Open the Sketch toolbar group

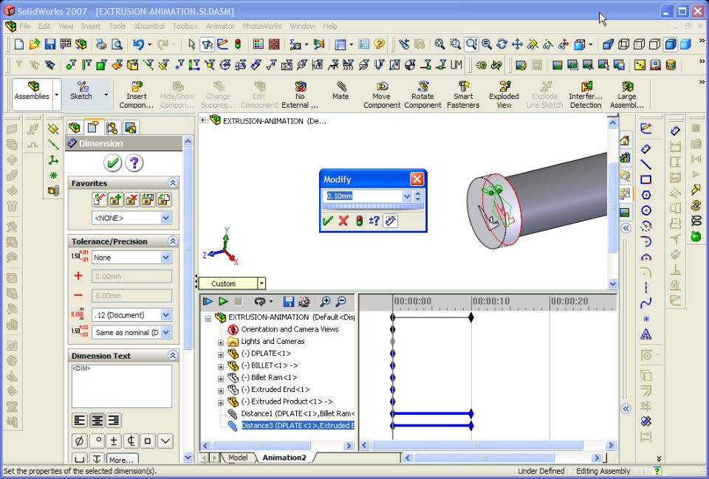pyautogui.click(x=81, y=90)
